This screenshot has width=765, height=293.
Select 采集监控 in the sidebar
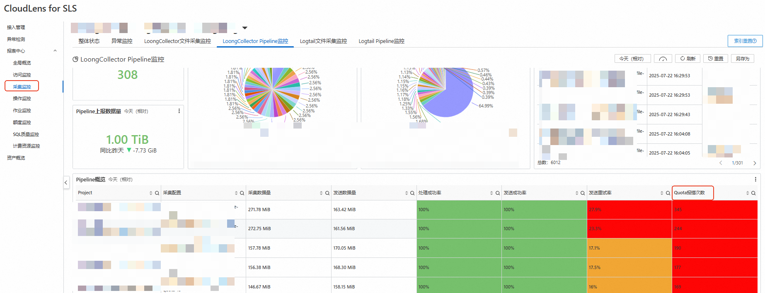22,87
